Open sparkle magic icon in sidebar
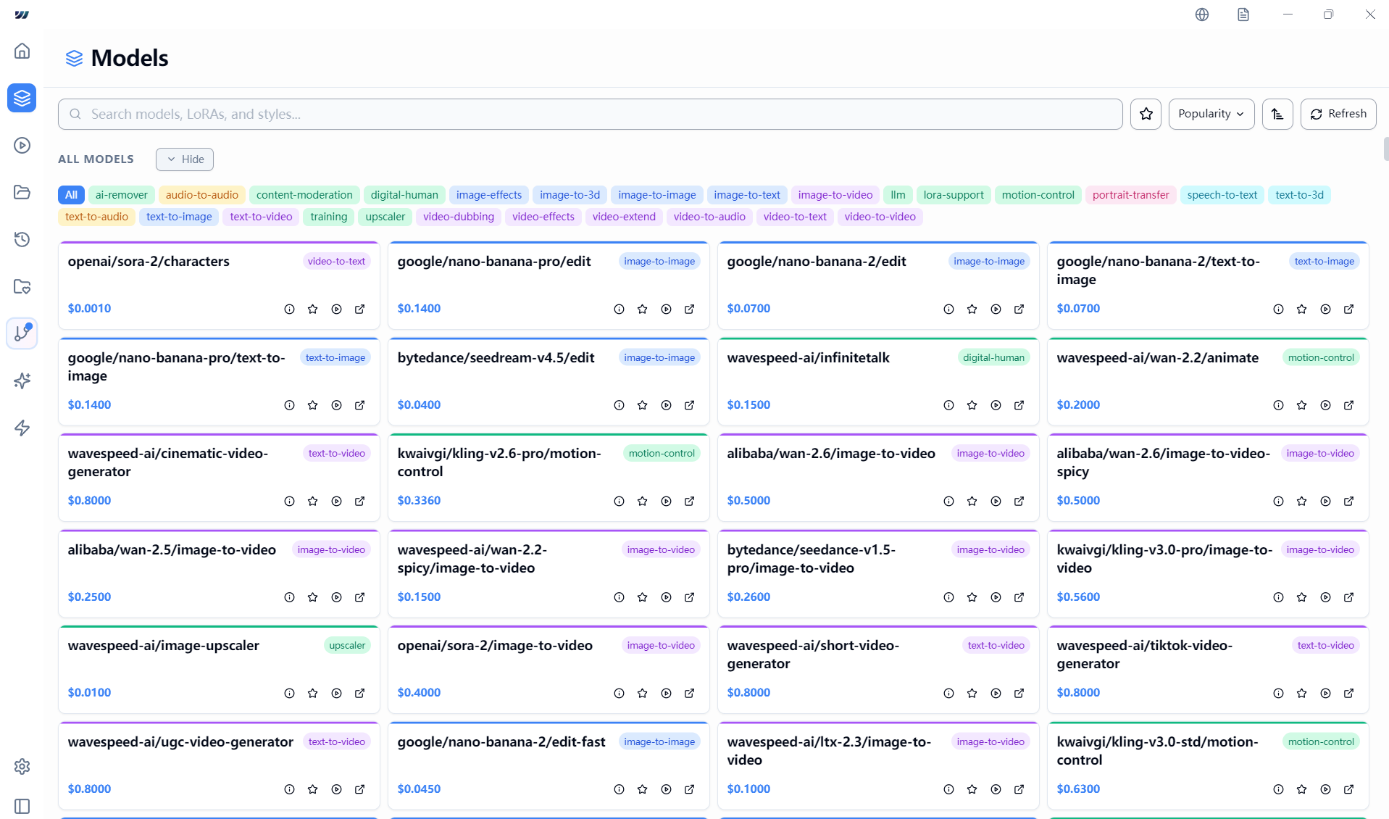This screenshot has height=819, width=1389. [x=22, y=381]
